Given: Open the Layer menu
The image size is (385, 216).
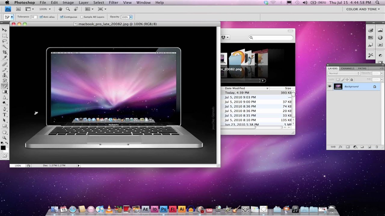Looking at the screenshot, I should (83, 2).
